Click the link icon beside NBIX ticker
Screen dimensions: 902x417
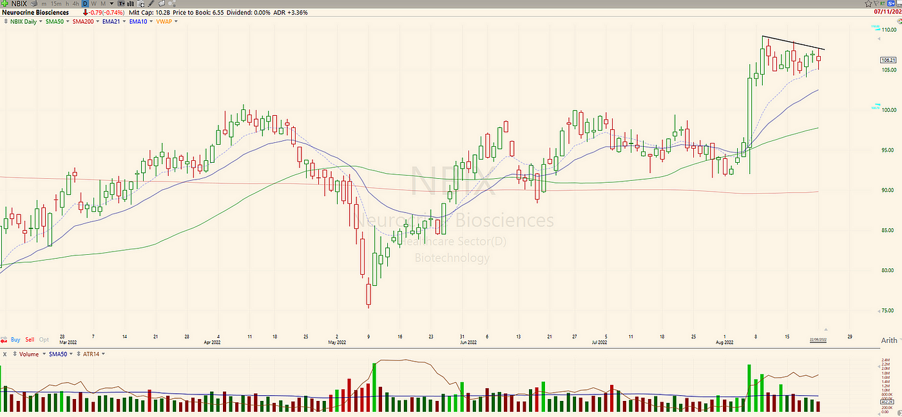[x=34, y=3]
